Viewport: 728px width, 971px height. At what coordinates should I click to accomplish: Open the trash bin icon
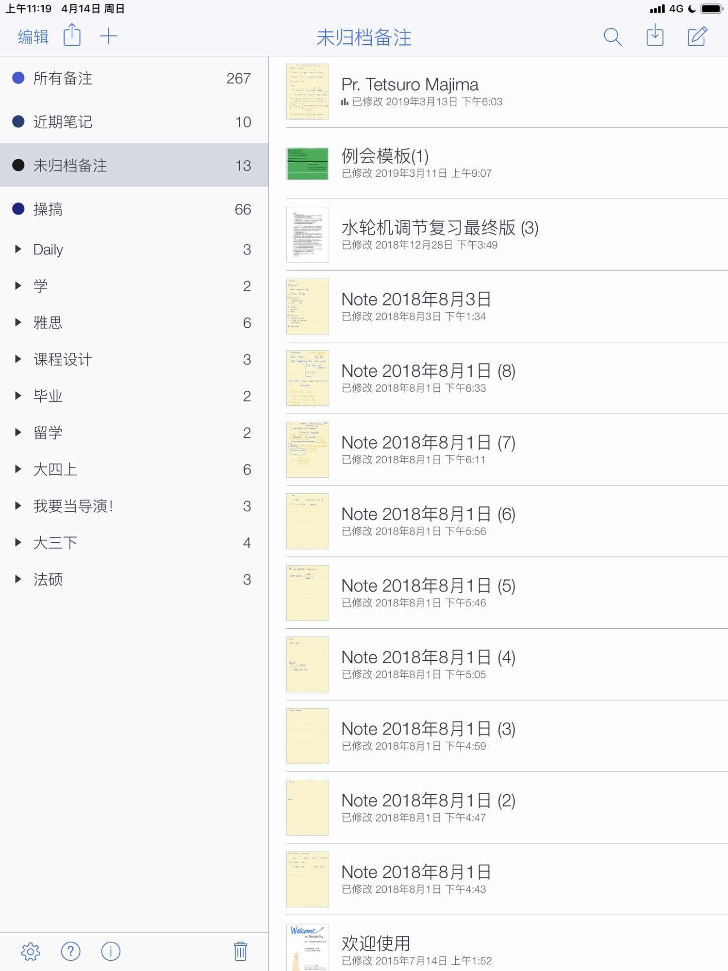click(x=240, y=952)
